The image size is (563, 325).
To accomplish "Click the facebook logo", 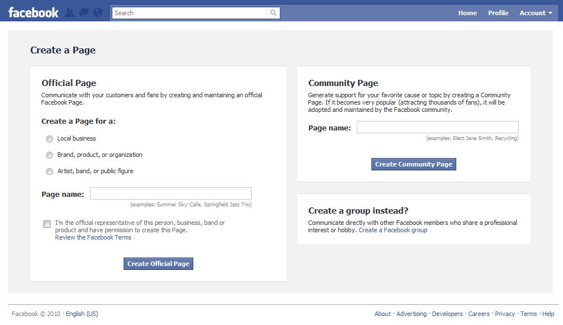I will [x=32, y=12].
